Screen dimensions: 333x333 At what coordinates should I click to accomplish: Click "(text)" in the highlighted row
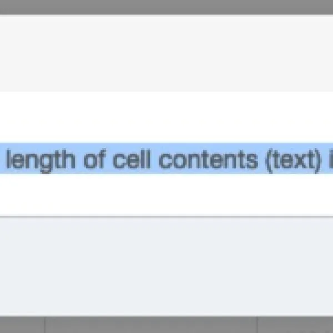pyautogui.click(x=292, y=159)
